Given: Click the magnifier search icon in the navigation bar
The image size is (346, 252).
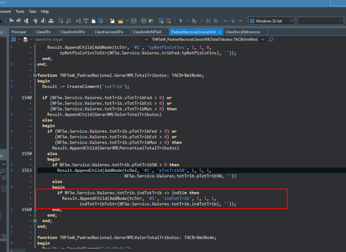Looking at the screenshot, I should (271, 40).
